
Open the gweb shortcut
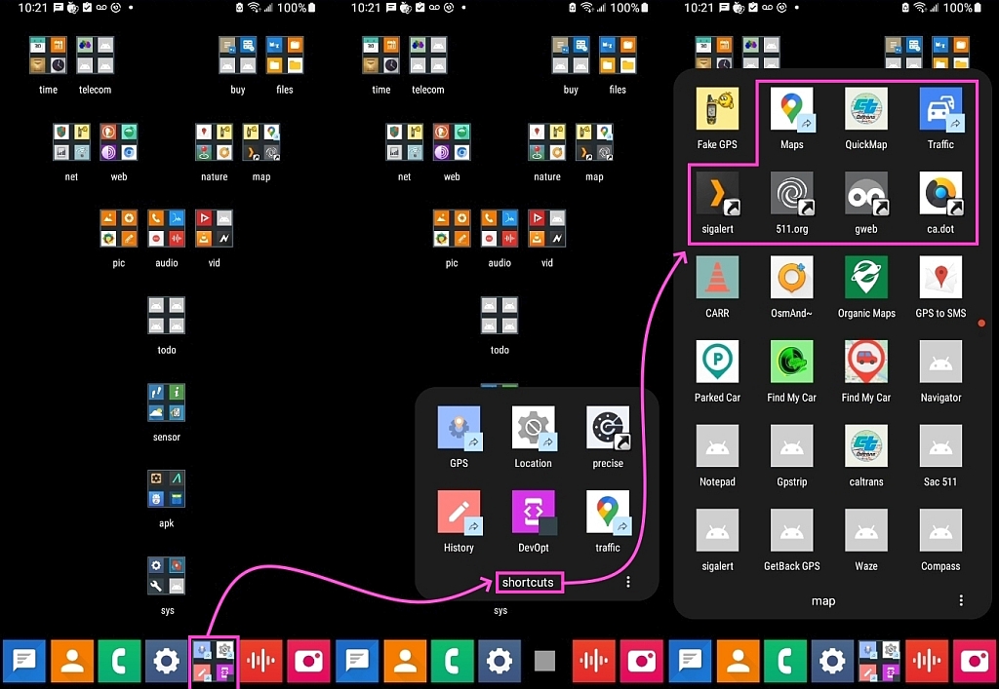point(866,193)
